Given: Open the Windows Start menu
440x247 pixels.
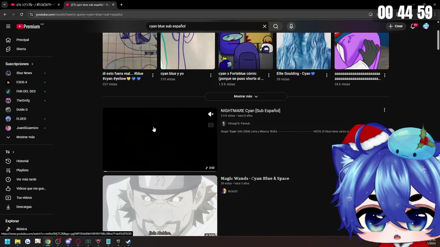Looking at the screenshot, I should click(x=7, y=242).
